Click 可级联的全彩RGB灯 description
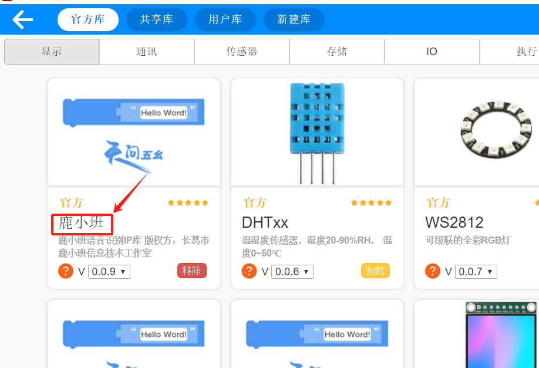Viewport: 539px width, 368px height. [468, 240]
